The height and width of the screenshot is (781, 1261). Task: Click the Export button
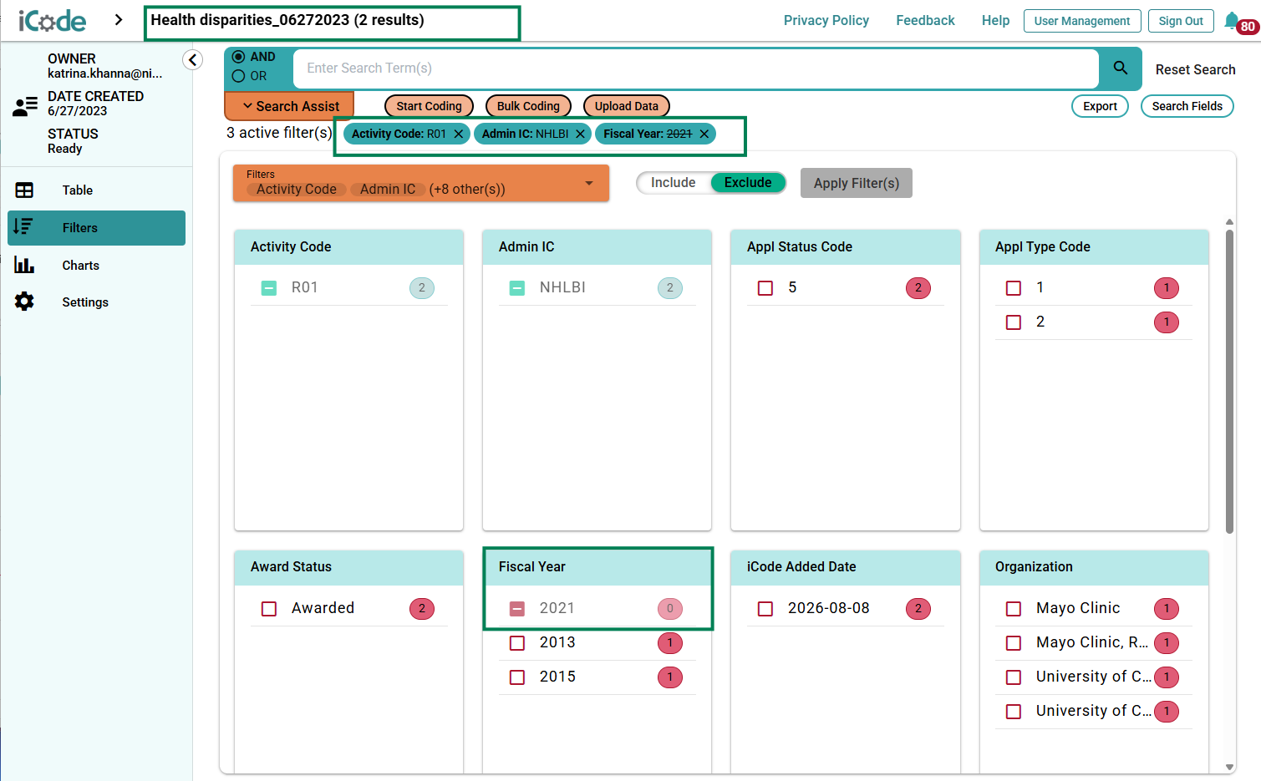click(x=1100, y=106)
